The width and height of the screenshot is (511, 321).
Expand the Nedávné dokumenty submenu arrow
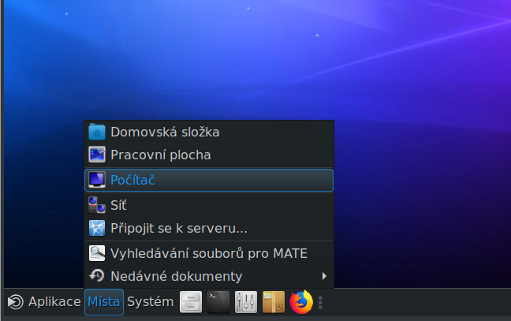324,276
